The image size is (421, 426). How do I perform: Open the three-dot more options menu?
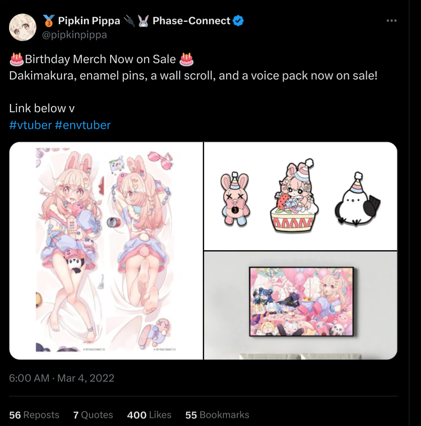coord(391,20)
